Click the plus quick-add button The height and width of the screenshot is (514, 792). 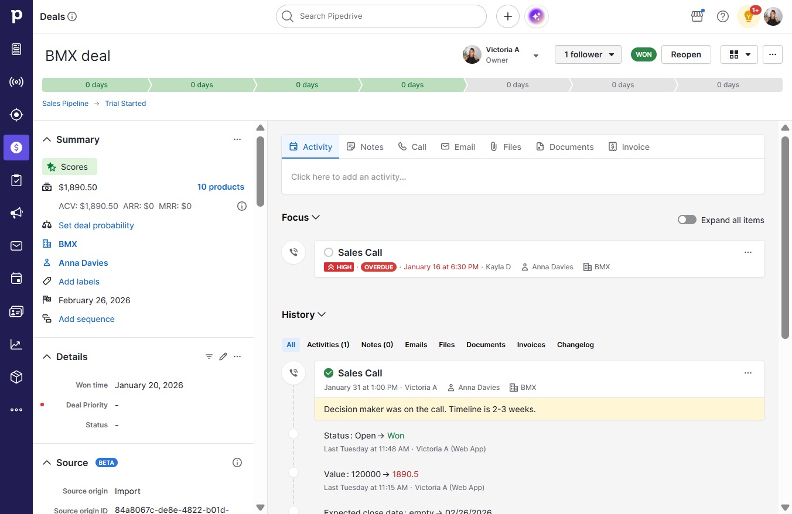[508, 16]
